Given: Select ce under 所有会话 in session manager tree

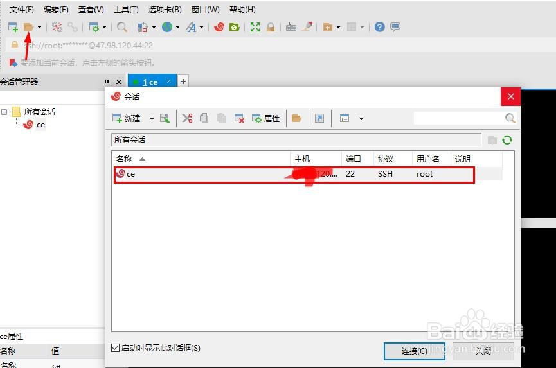Looking at the screenshot, I should pos(40,125).
